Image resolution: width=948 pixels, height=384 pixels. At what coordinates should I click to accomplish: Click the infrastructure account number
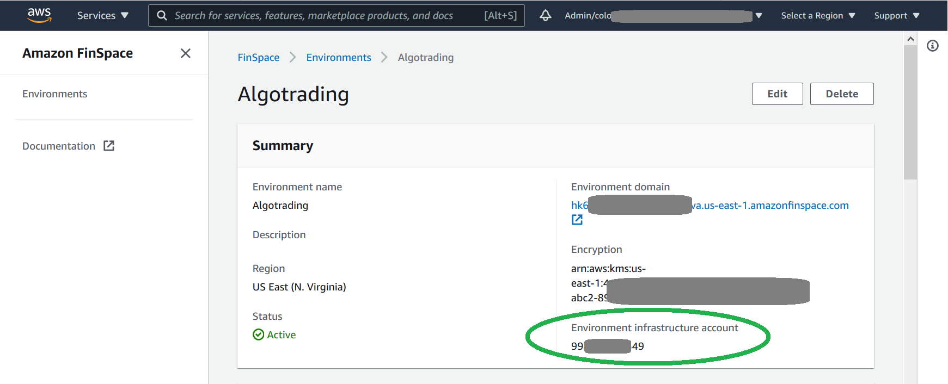pos(607,346)
